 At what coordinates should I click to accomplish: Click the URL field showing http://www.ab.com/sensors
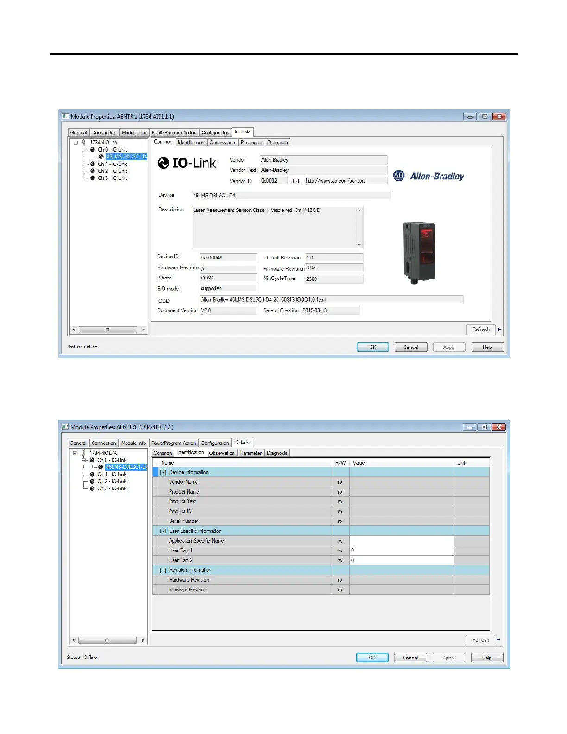pyautogui.click(x=346, y=181)
